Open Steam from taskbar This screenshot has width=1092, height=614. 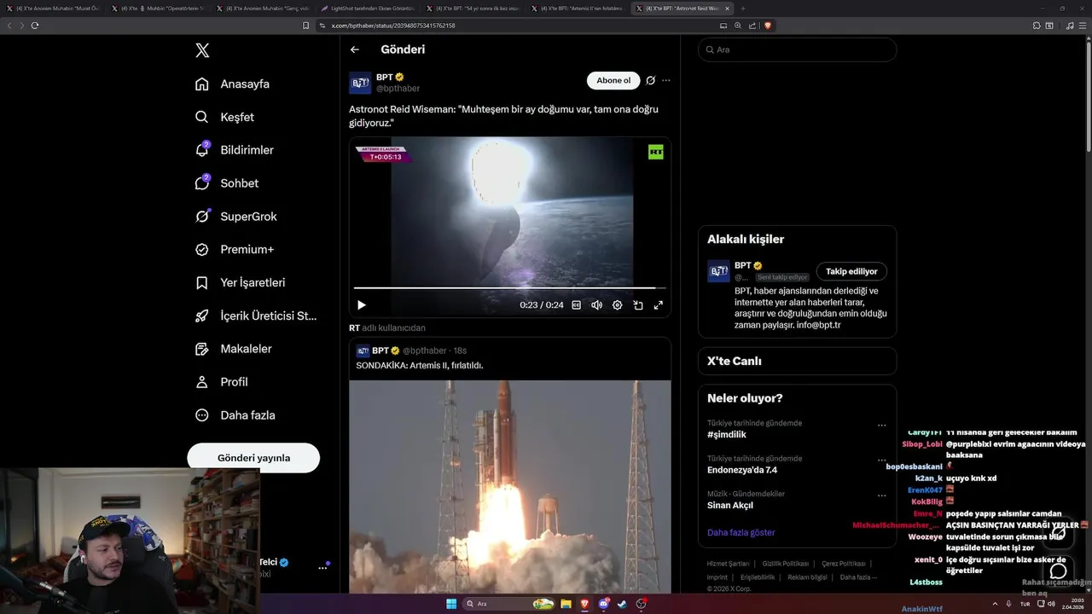click(x=623, y=604)
